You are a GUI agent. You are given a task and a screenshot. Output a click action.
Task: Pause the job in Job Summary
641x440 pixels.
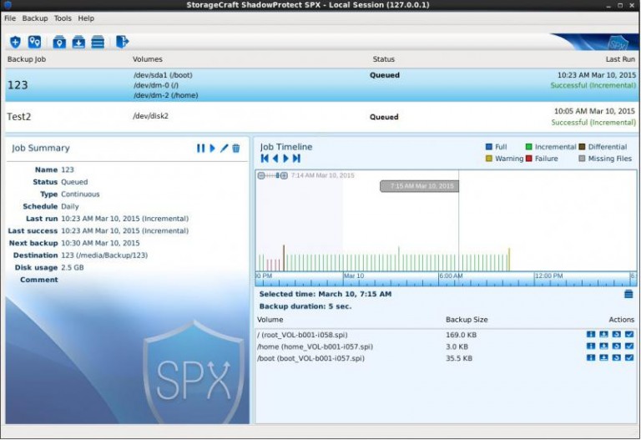coord(200,148)
